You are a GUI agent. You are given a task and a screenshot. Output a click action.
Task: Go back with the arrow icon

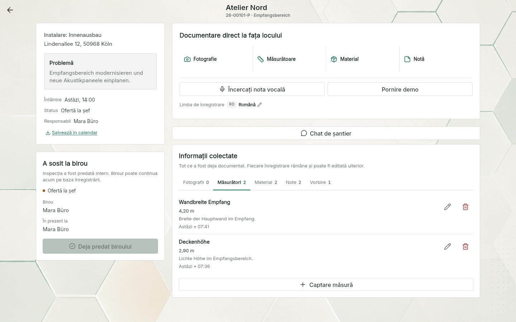coord(10,10)
